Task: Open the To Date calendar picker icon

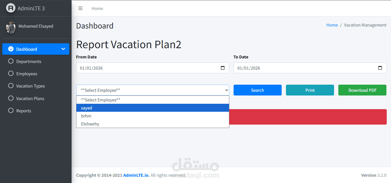Action: [x=380, y=68]
